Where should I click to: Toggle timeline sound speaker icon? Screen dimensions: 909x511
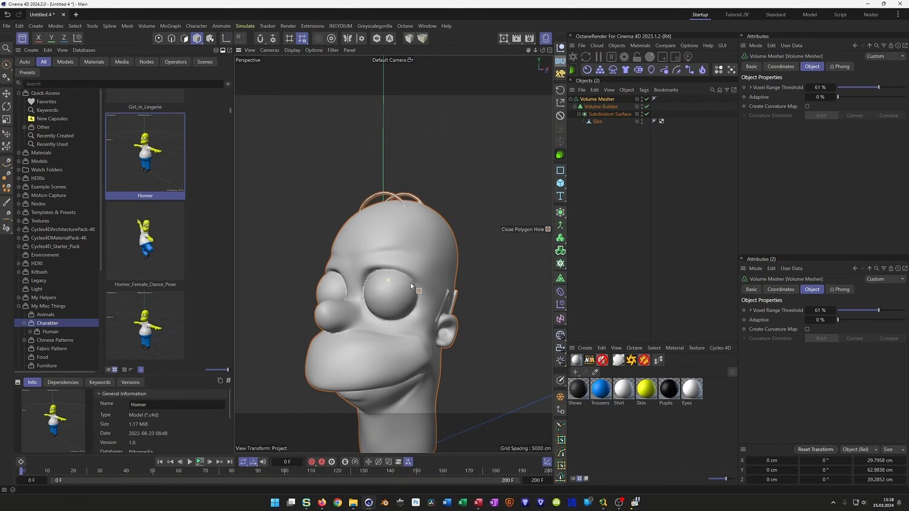(263, 461)
